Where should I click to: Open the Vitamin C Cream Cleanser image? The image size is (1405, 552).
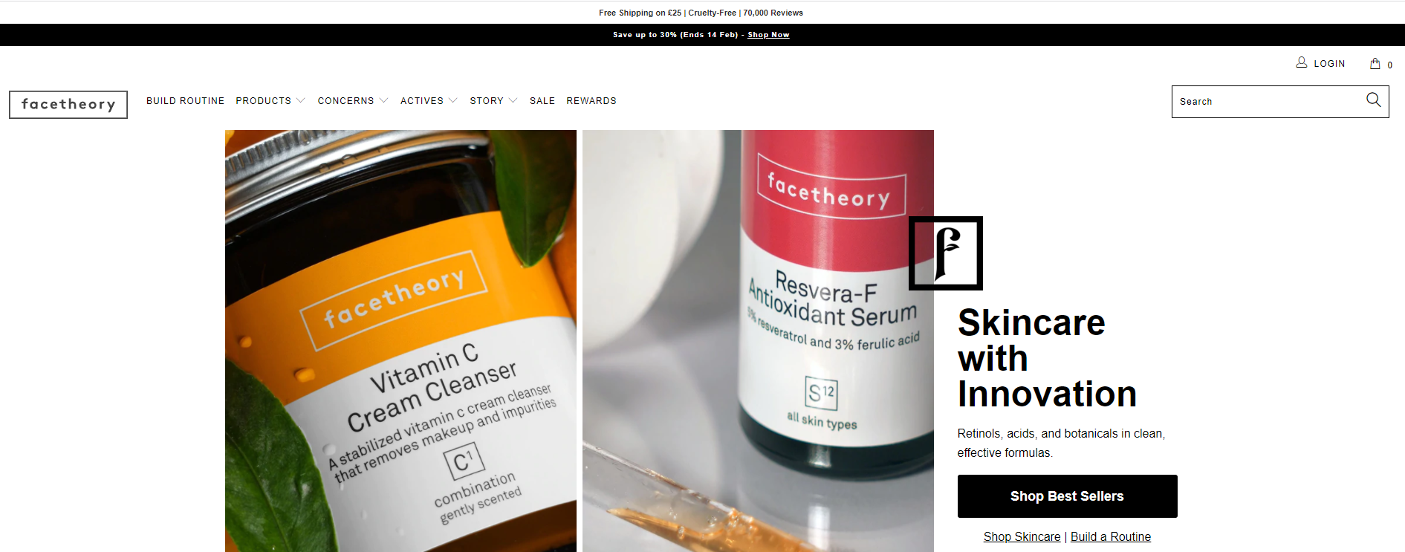400,341
